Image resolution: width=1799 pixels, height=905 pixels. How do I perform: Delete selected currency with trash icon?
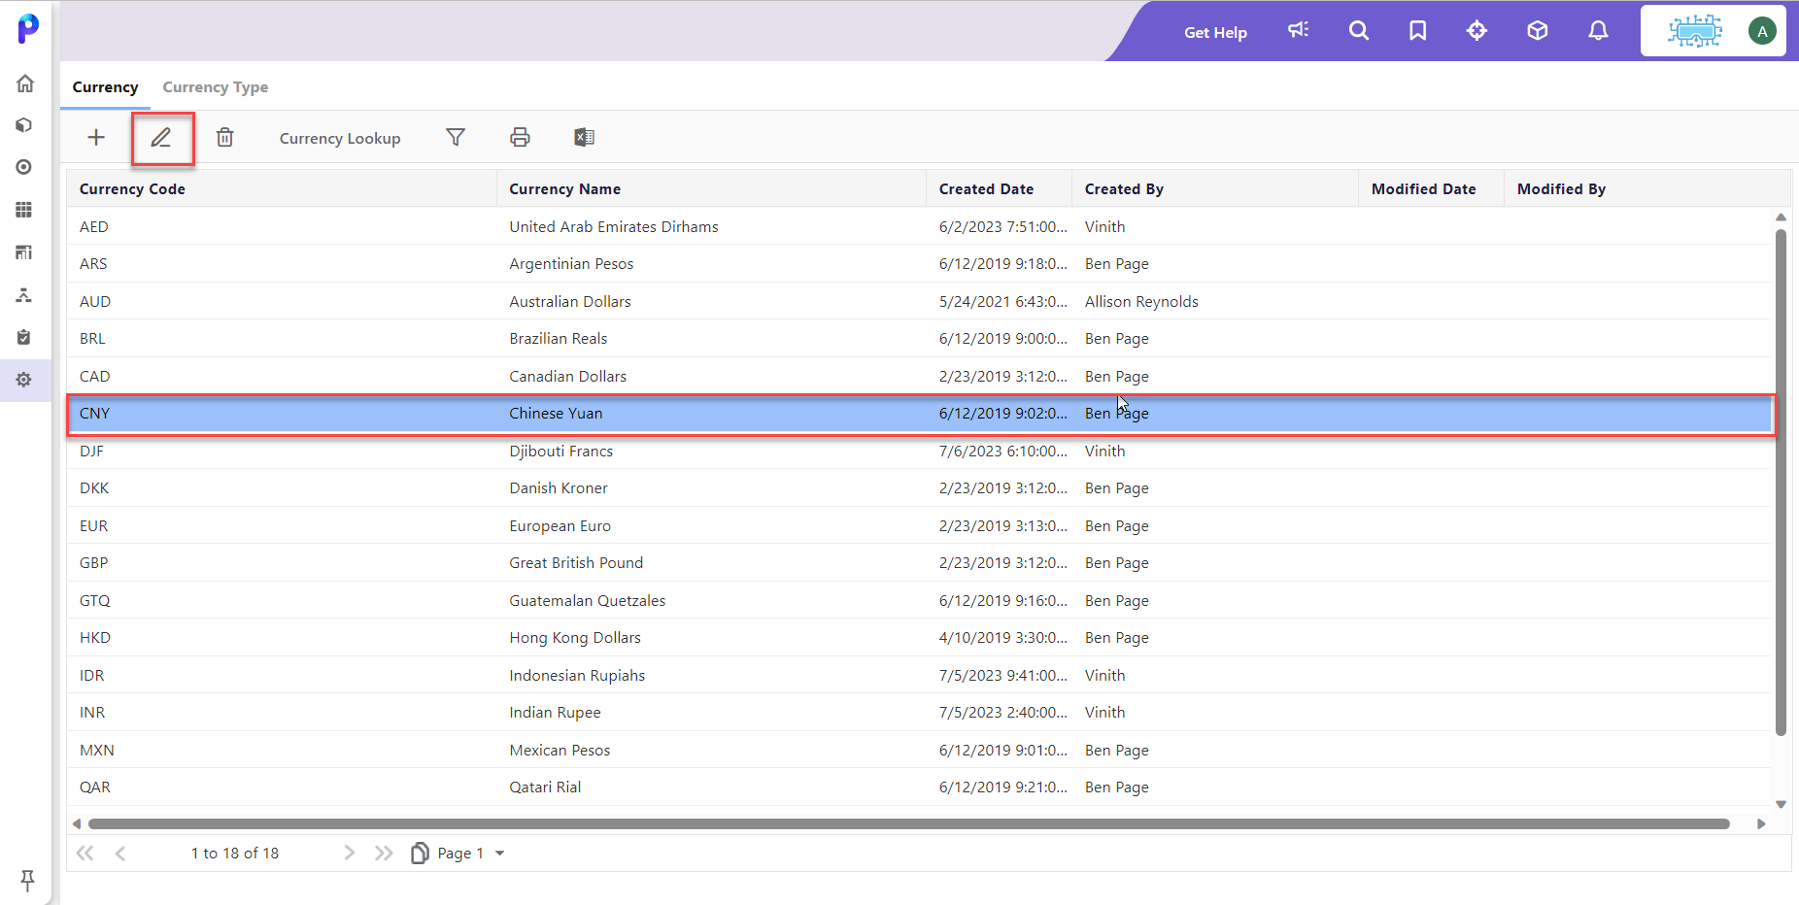pos(225,137)
